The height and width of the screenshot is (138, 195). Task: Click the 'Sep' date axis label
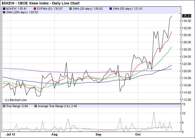coord(98,134)
